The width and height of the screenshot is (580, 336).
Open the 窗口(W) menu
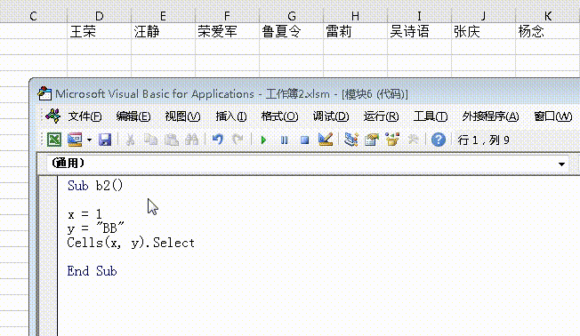(553, 116)
